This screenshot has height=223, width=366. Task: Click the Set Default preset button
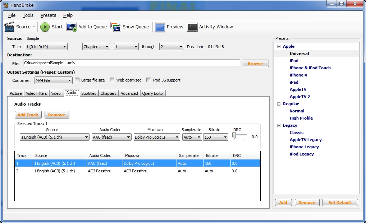pyautogui.click(x=340, y=203)
